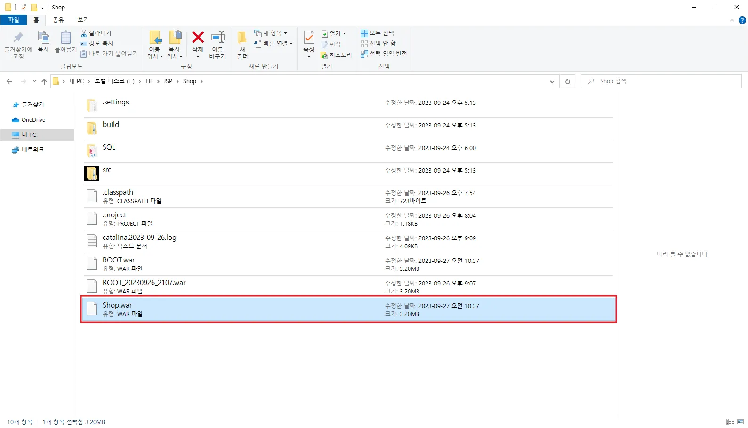Expand the chevron after Shop breadcrumb

(x=201, y=81)
